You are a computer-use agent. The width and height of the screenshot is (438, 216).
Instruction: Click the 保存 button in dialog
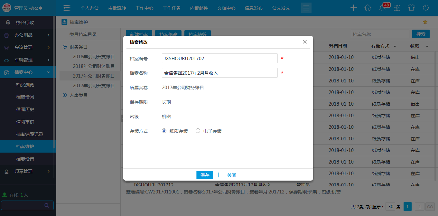204,175
